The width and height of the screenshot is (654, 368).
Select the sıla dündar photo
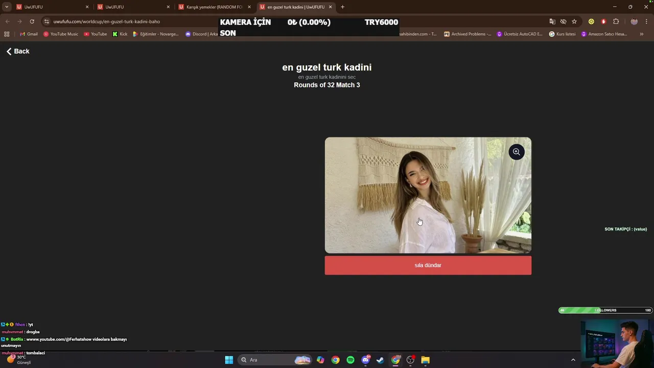428,195
